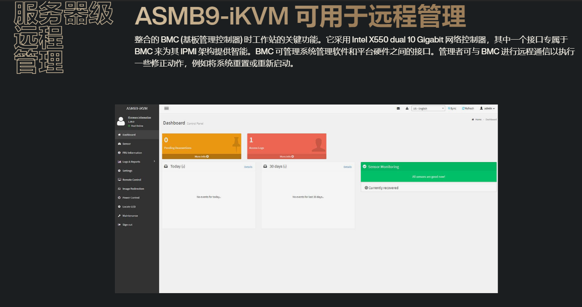Click the user avatar in the sidebar

121,121
